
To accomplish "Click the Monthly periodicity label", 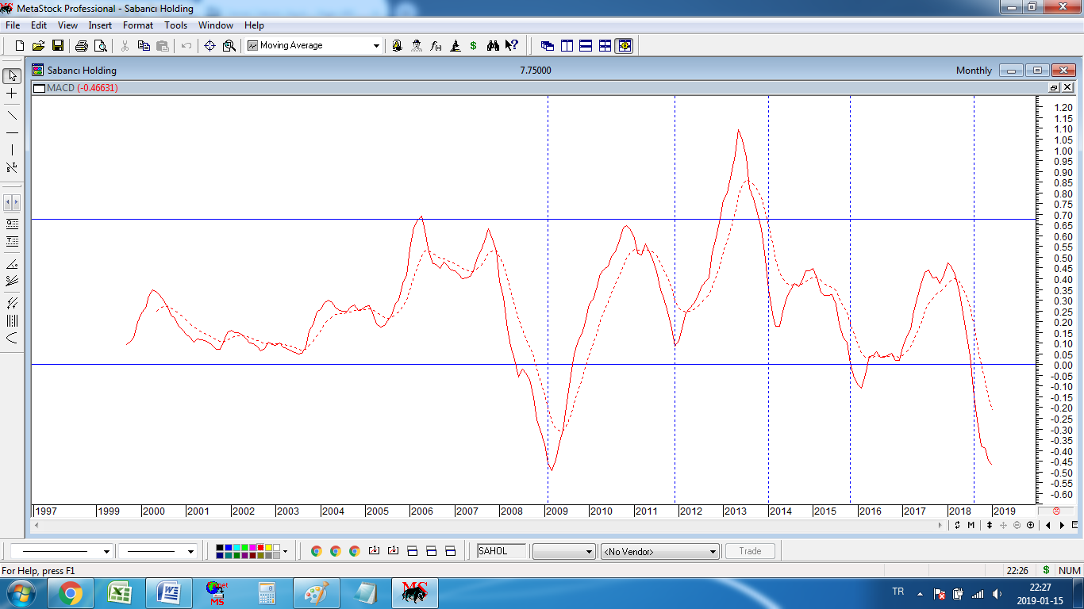I will 974,71.
